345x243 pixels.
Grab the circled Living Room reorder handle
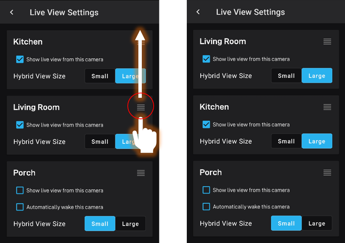click(141, 107)
